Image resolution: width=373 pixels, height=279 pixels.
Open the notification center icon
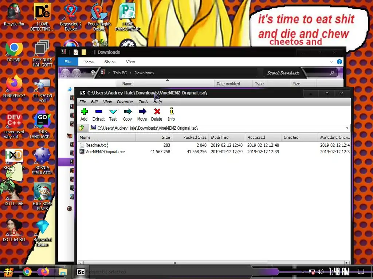(x=361, y=272)
